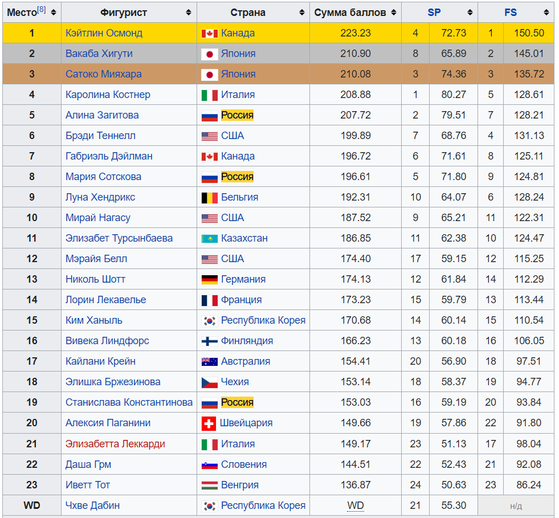Screen dimensions: 559x518
Task: Click footnote reference [8] in header
Action: coord(42,10)
